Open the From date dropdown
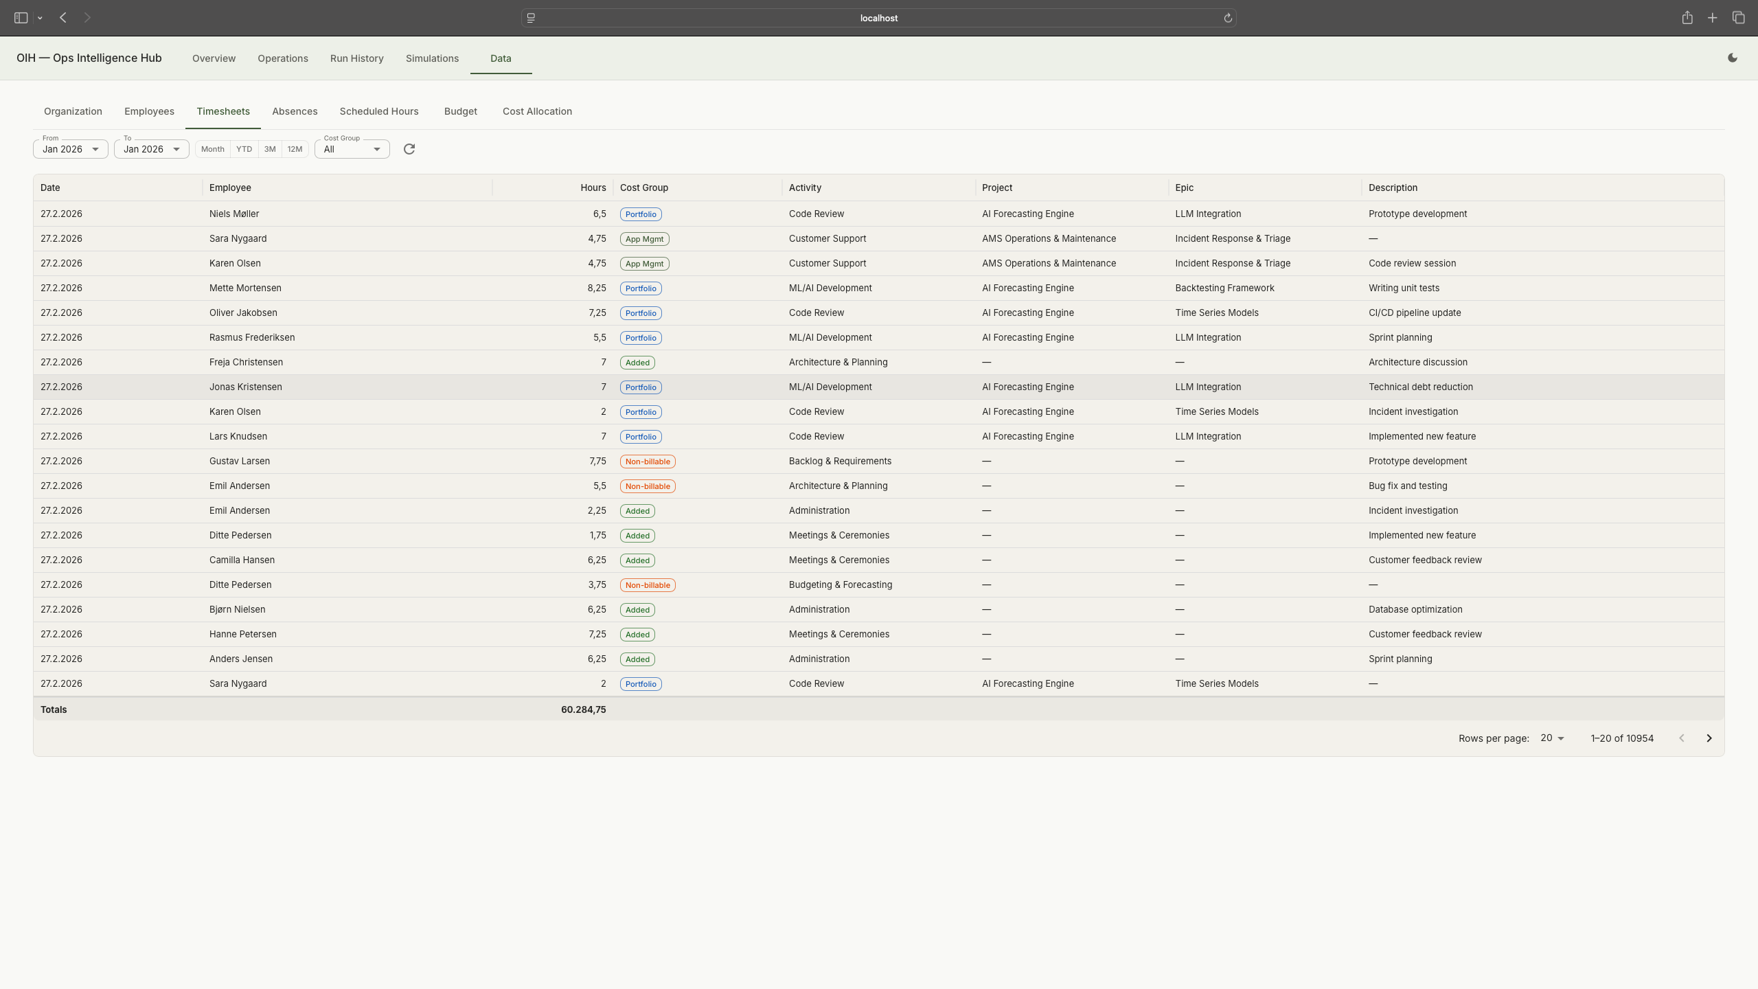This screenshot has width=1758, height=989. [70, 149]
